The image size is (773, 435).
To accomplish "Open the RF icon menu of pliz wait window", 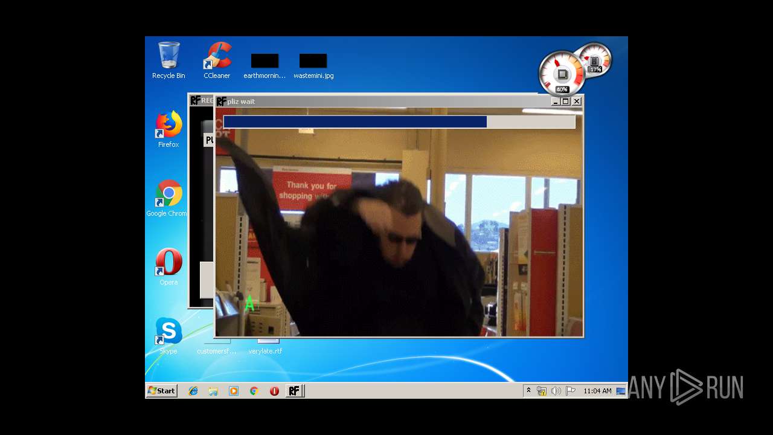I will (x=222, y=101).
